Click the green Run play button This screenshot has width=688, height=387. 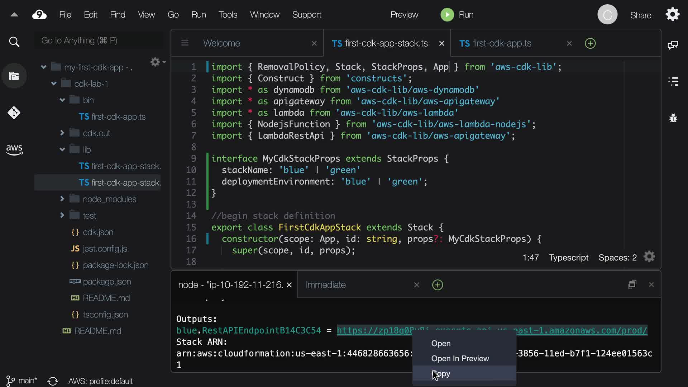(447, 15)
